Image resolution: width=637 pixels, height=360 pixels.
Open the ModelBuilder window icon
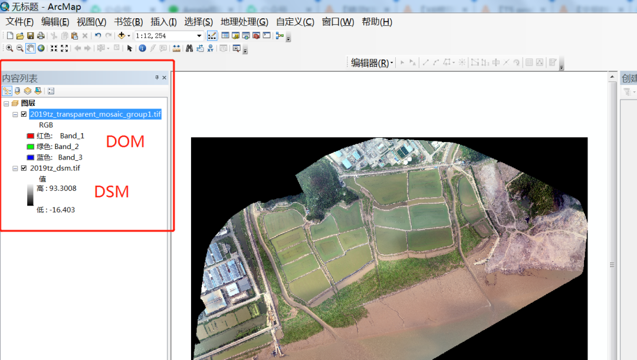[279, 36]
